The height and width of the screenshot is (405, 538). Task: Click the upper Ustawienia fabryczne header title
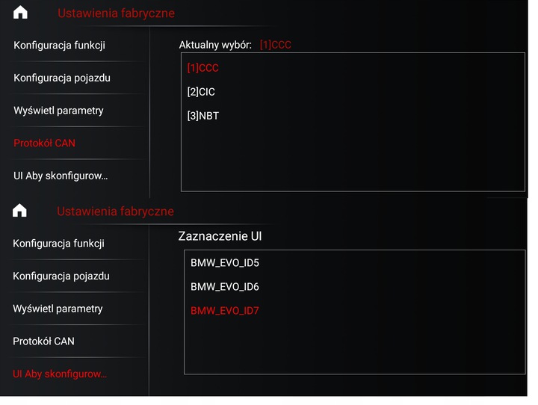coord(116,13)
